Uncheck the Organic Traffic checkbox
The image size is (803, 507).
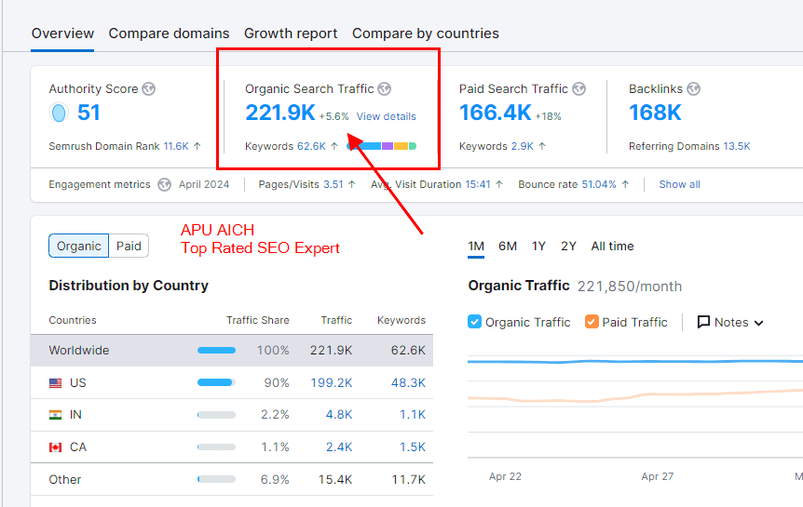click(x=475, y=322)
